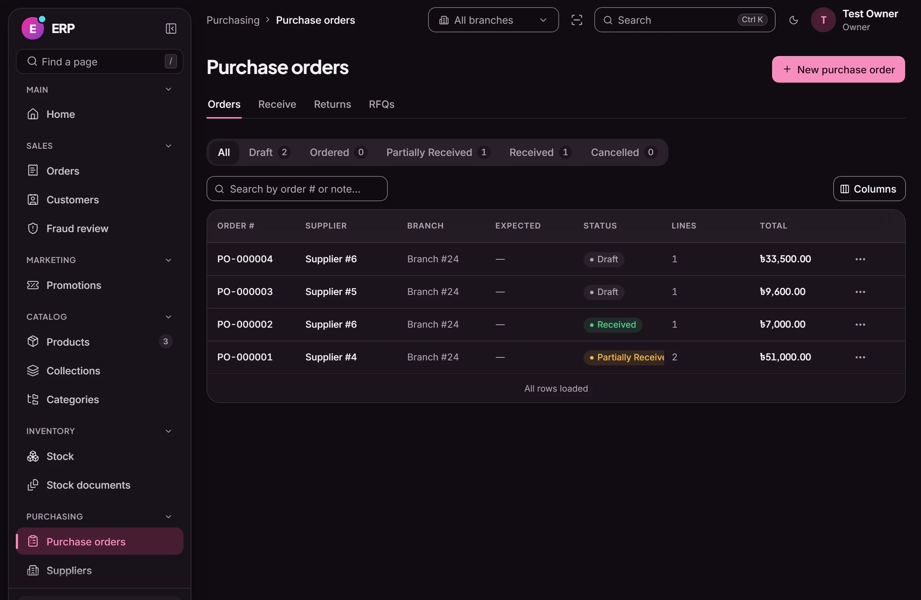Open the Columns chooser
This screenshot has height=600, width=921.
click(x=869, y=189)
